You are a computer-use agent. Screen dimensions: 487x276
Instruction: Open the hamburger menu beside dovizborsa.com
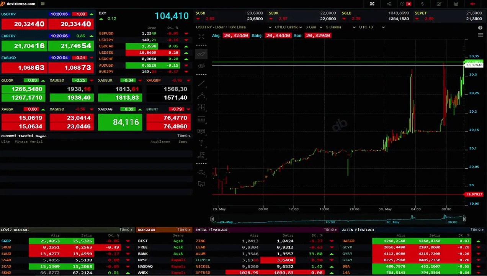(x=42, y=4)
